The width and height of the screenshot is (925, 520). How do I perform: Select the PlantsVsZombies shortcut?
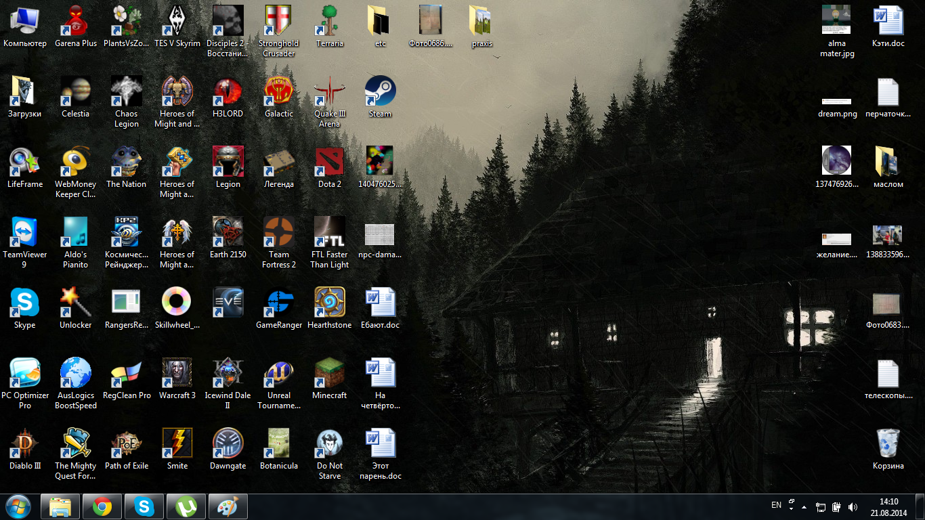pos(127,26)
